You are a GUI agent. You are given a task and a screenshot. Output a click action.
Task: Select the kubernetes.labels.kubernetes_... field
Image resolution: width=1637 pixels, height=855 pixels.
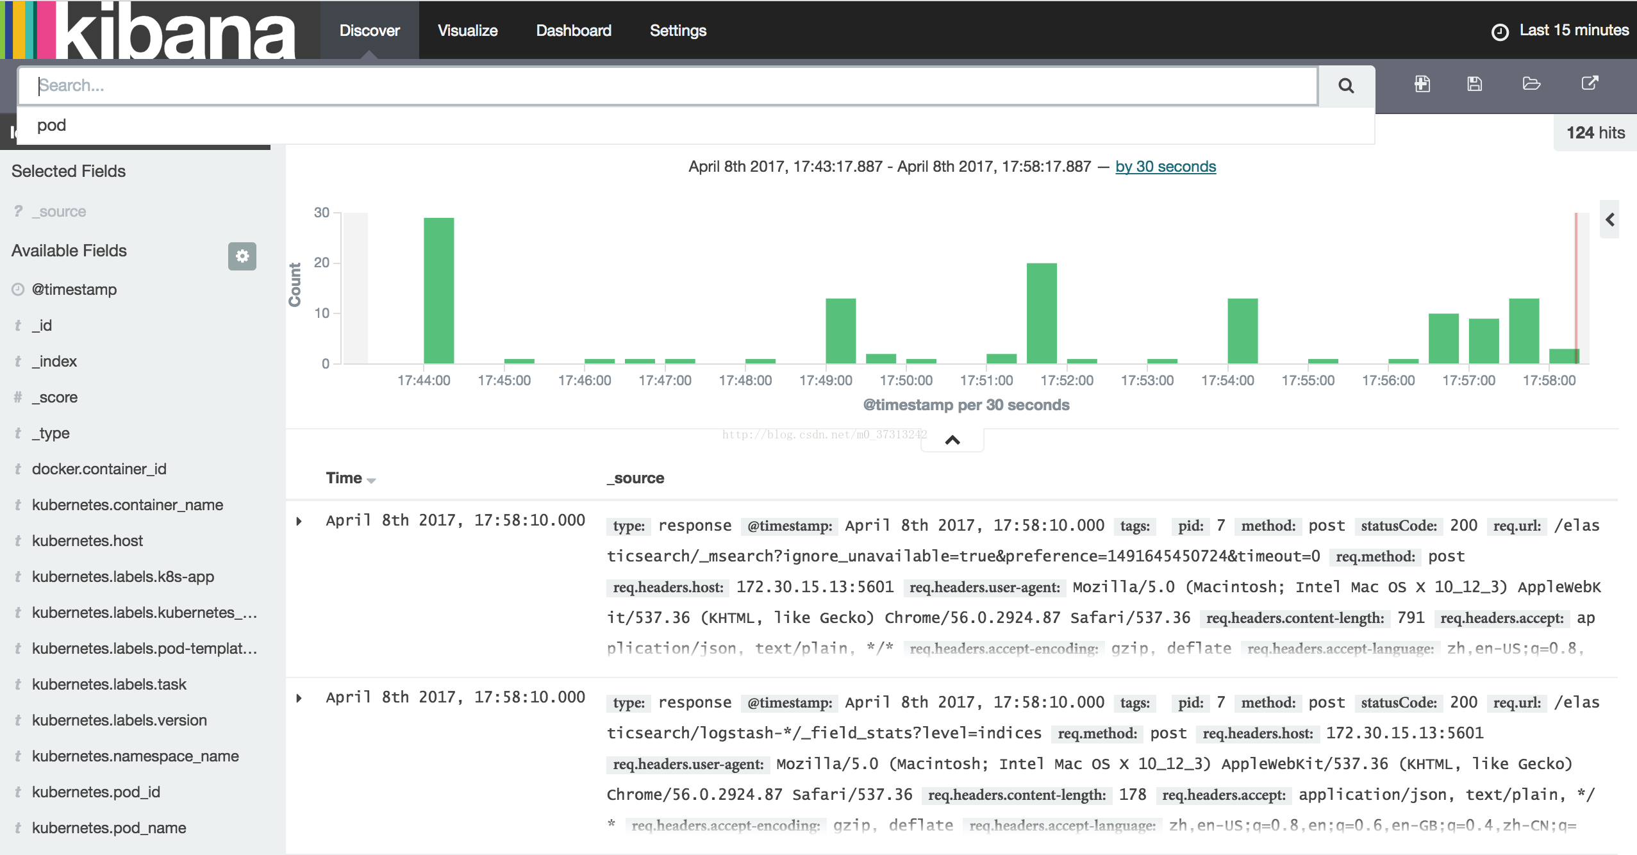(145, 613)
